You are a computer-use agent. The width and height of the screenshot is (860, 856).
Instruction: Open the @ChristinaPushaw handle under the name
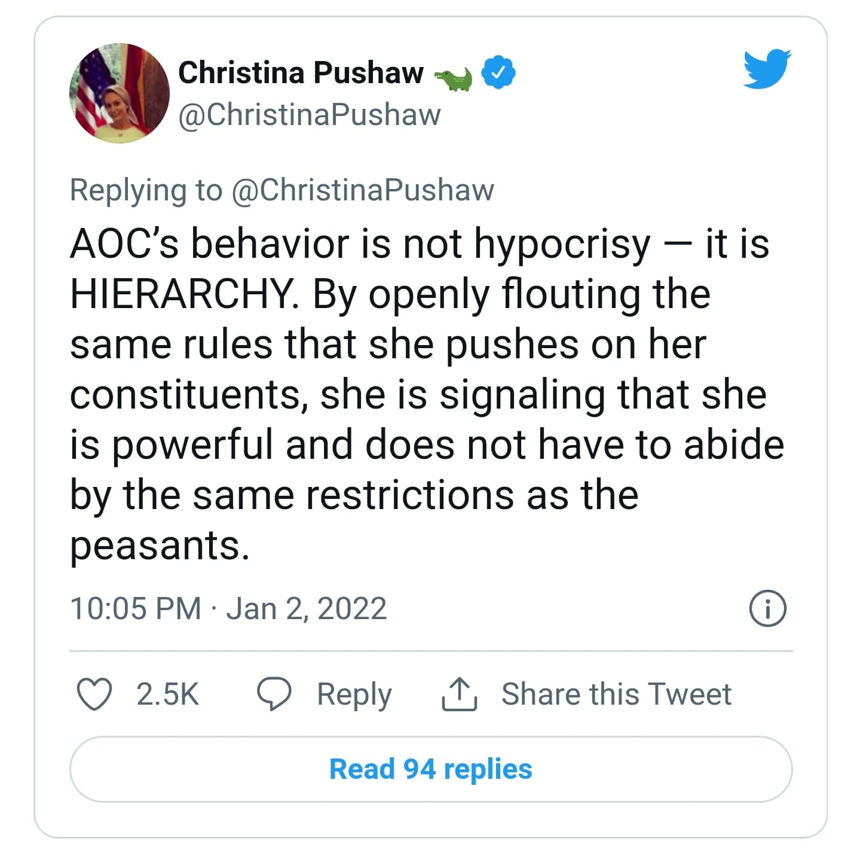[310, 114]
